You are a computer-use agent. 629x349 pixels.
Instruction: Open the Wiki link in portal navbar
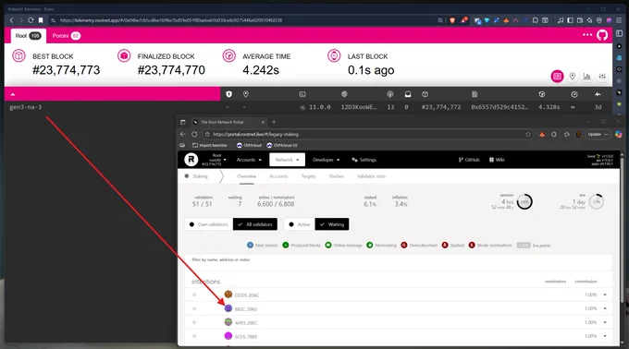tap(497, 160)
